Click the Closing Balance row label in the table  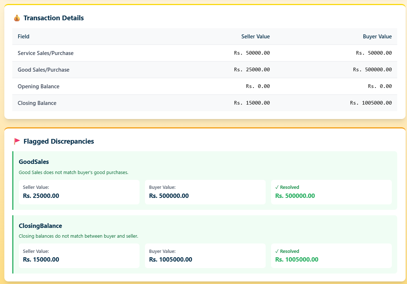click(37, 103)
